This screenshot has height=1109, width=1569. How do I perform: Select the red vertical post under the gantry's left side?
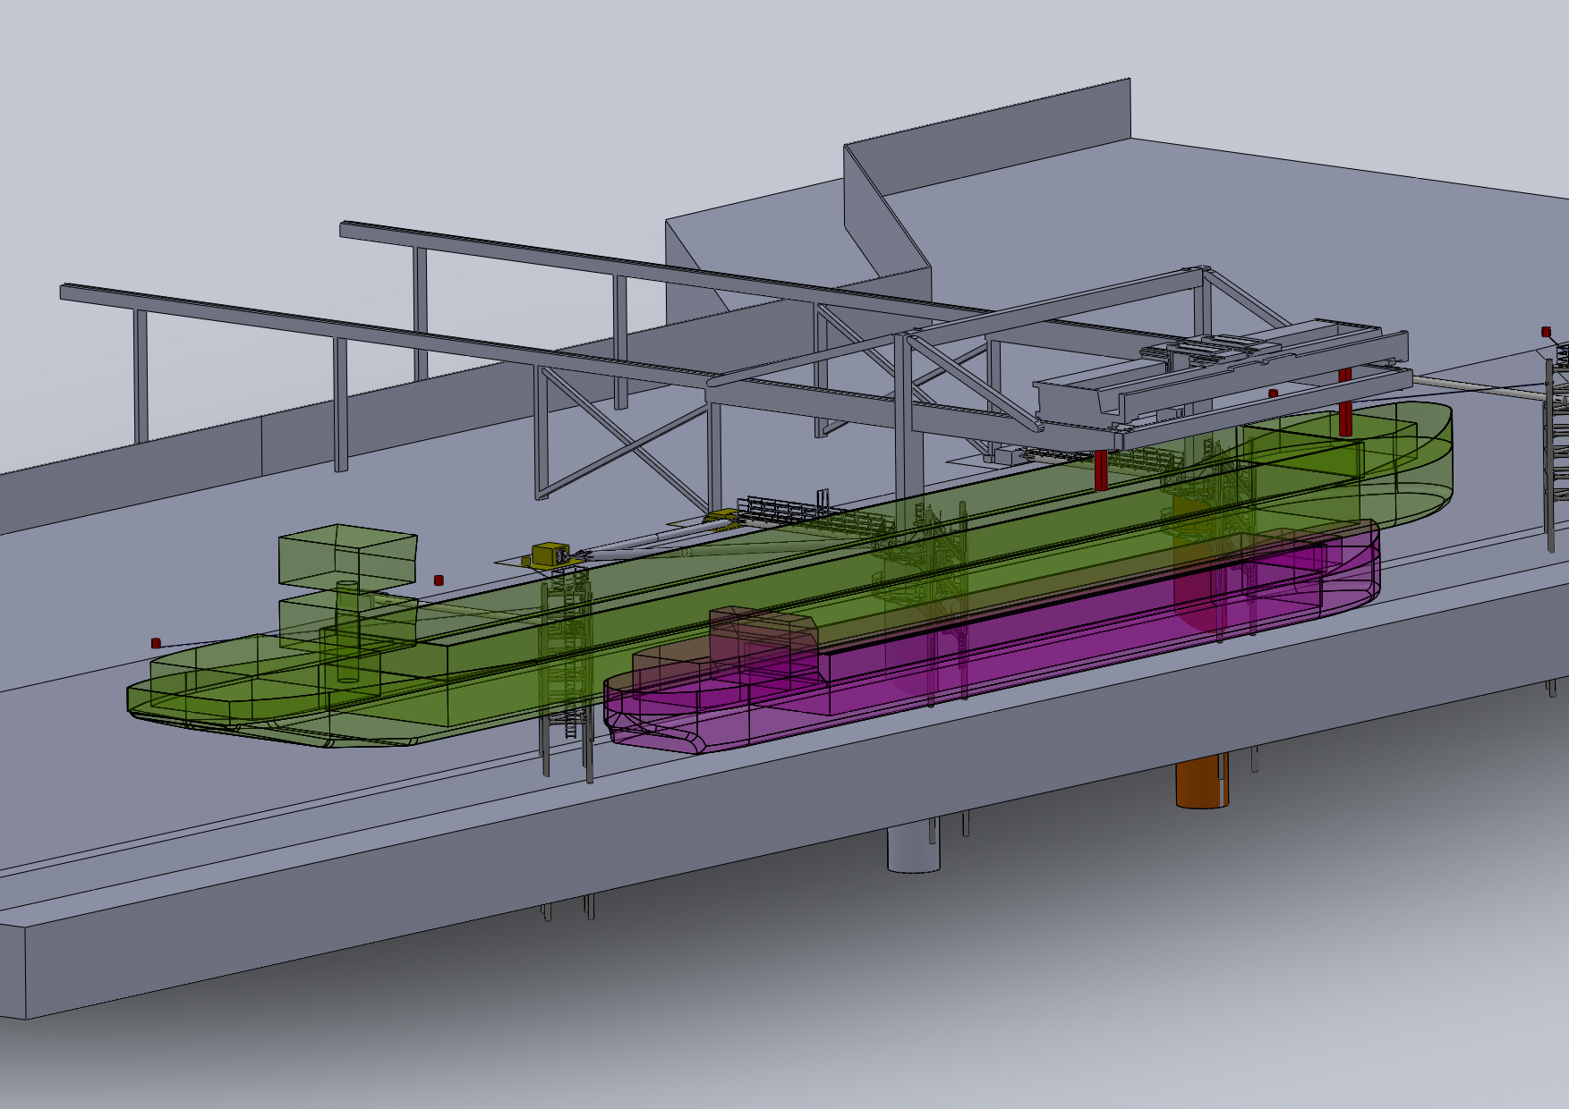click(1102, 470)
